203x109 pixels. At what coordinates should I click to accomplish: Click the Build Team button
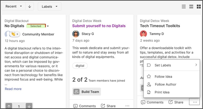point(86,92)
